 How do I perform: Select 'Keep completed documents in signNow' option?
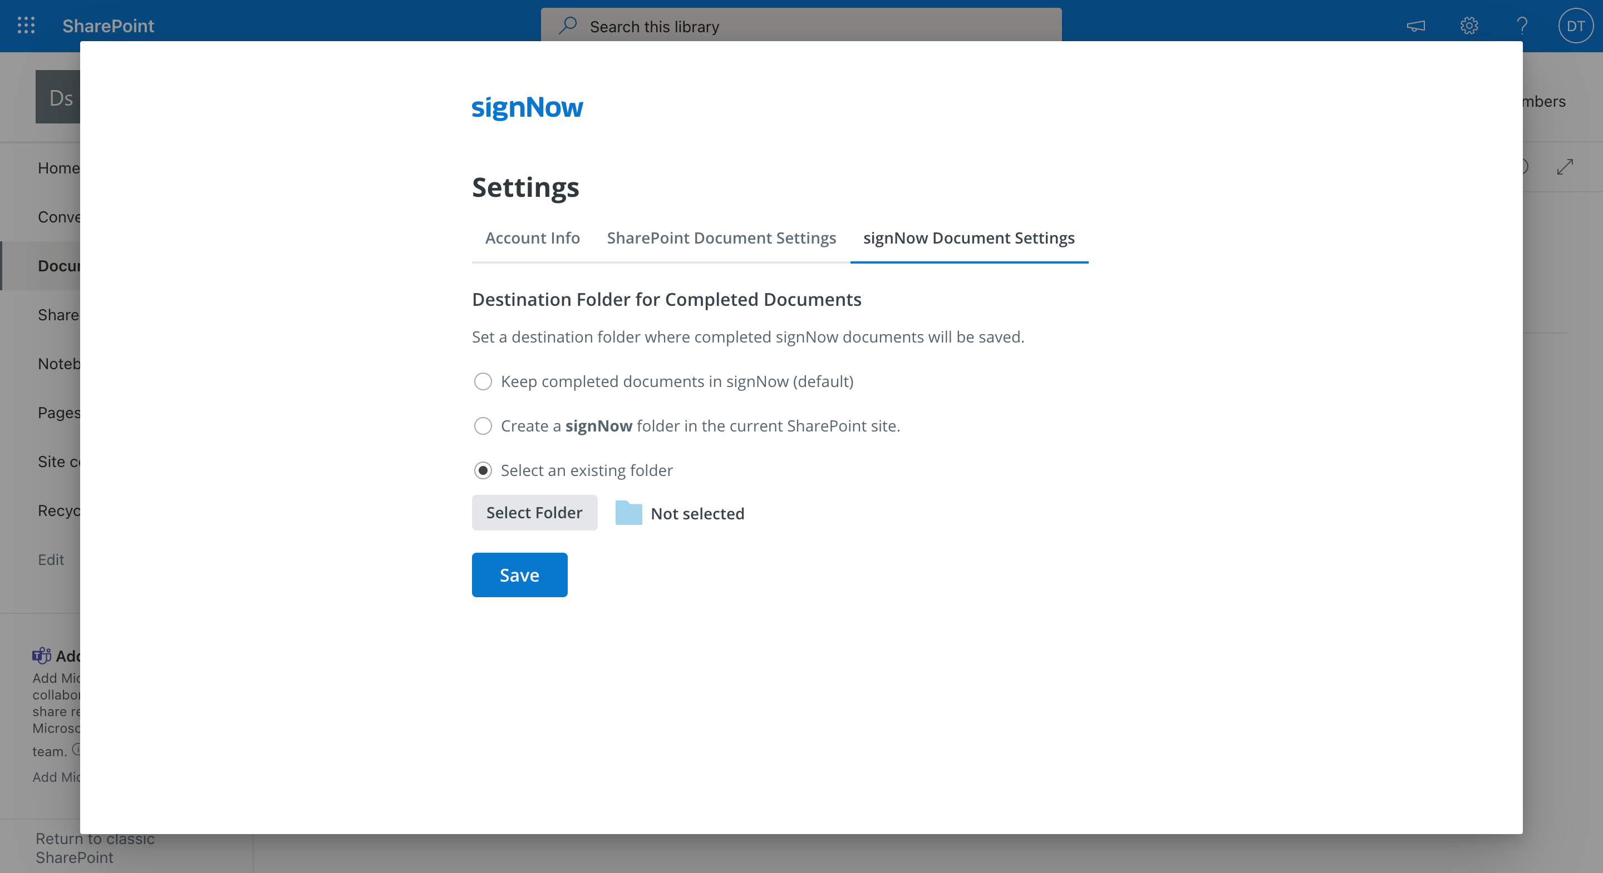coord(483,381)
